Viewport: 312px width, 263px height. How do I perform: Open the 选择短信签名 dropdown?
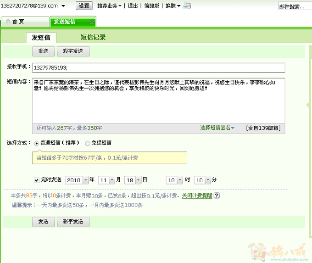(217, 128)
